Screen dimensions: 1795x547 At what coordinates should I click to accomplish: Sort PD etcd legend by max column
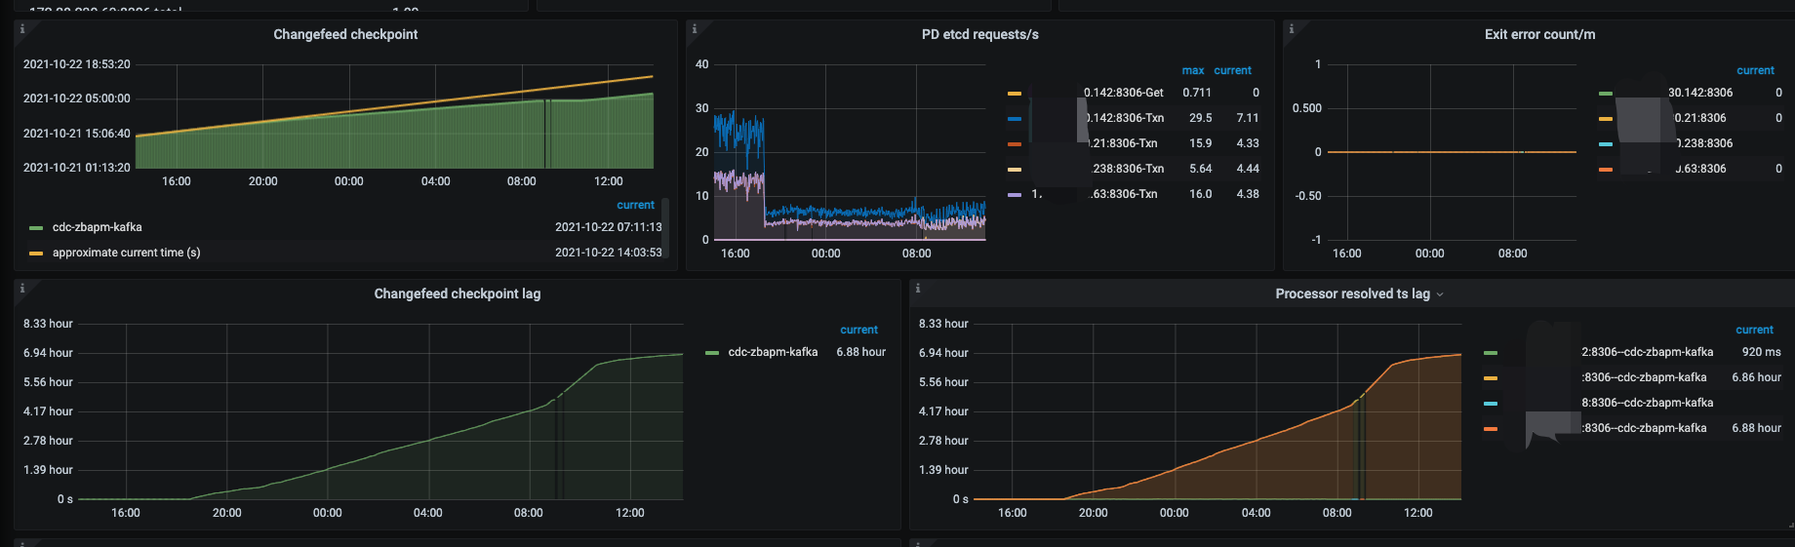pyautogui.click(x=1192, y=70)
